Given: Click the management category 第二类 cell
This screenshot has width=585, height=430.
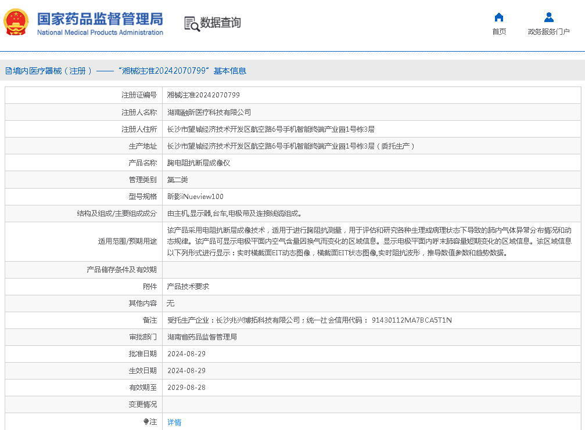Looking at the screenshot, I should point(178,180).
